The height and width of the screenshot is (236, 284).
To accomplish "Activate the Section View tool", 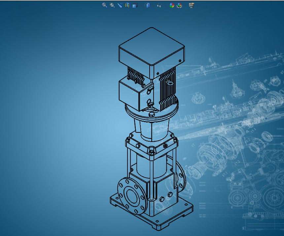I will pos(127,5).
